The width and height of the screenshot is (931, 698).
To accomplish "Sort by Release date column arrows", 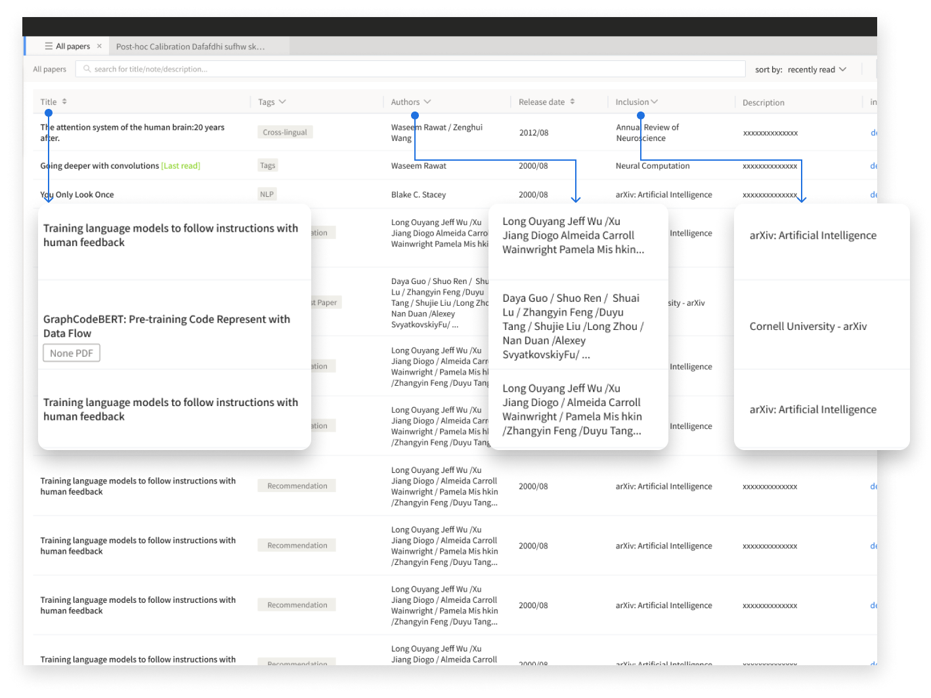I will (573, 102).
